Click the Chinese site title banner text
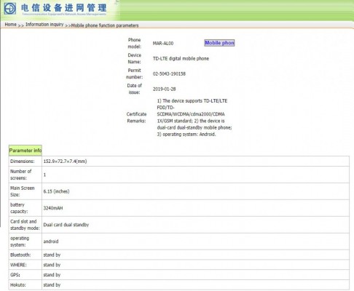Viewport: 354px width, 291px height. pos(64,8)
